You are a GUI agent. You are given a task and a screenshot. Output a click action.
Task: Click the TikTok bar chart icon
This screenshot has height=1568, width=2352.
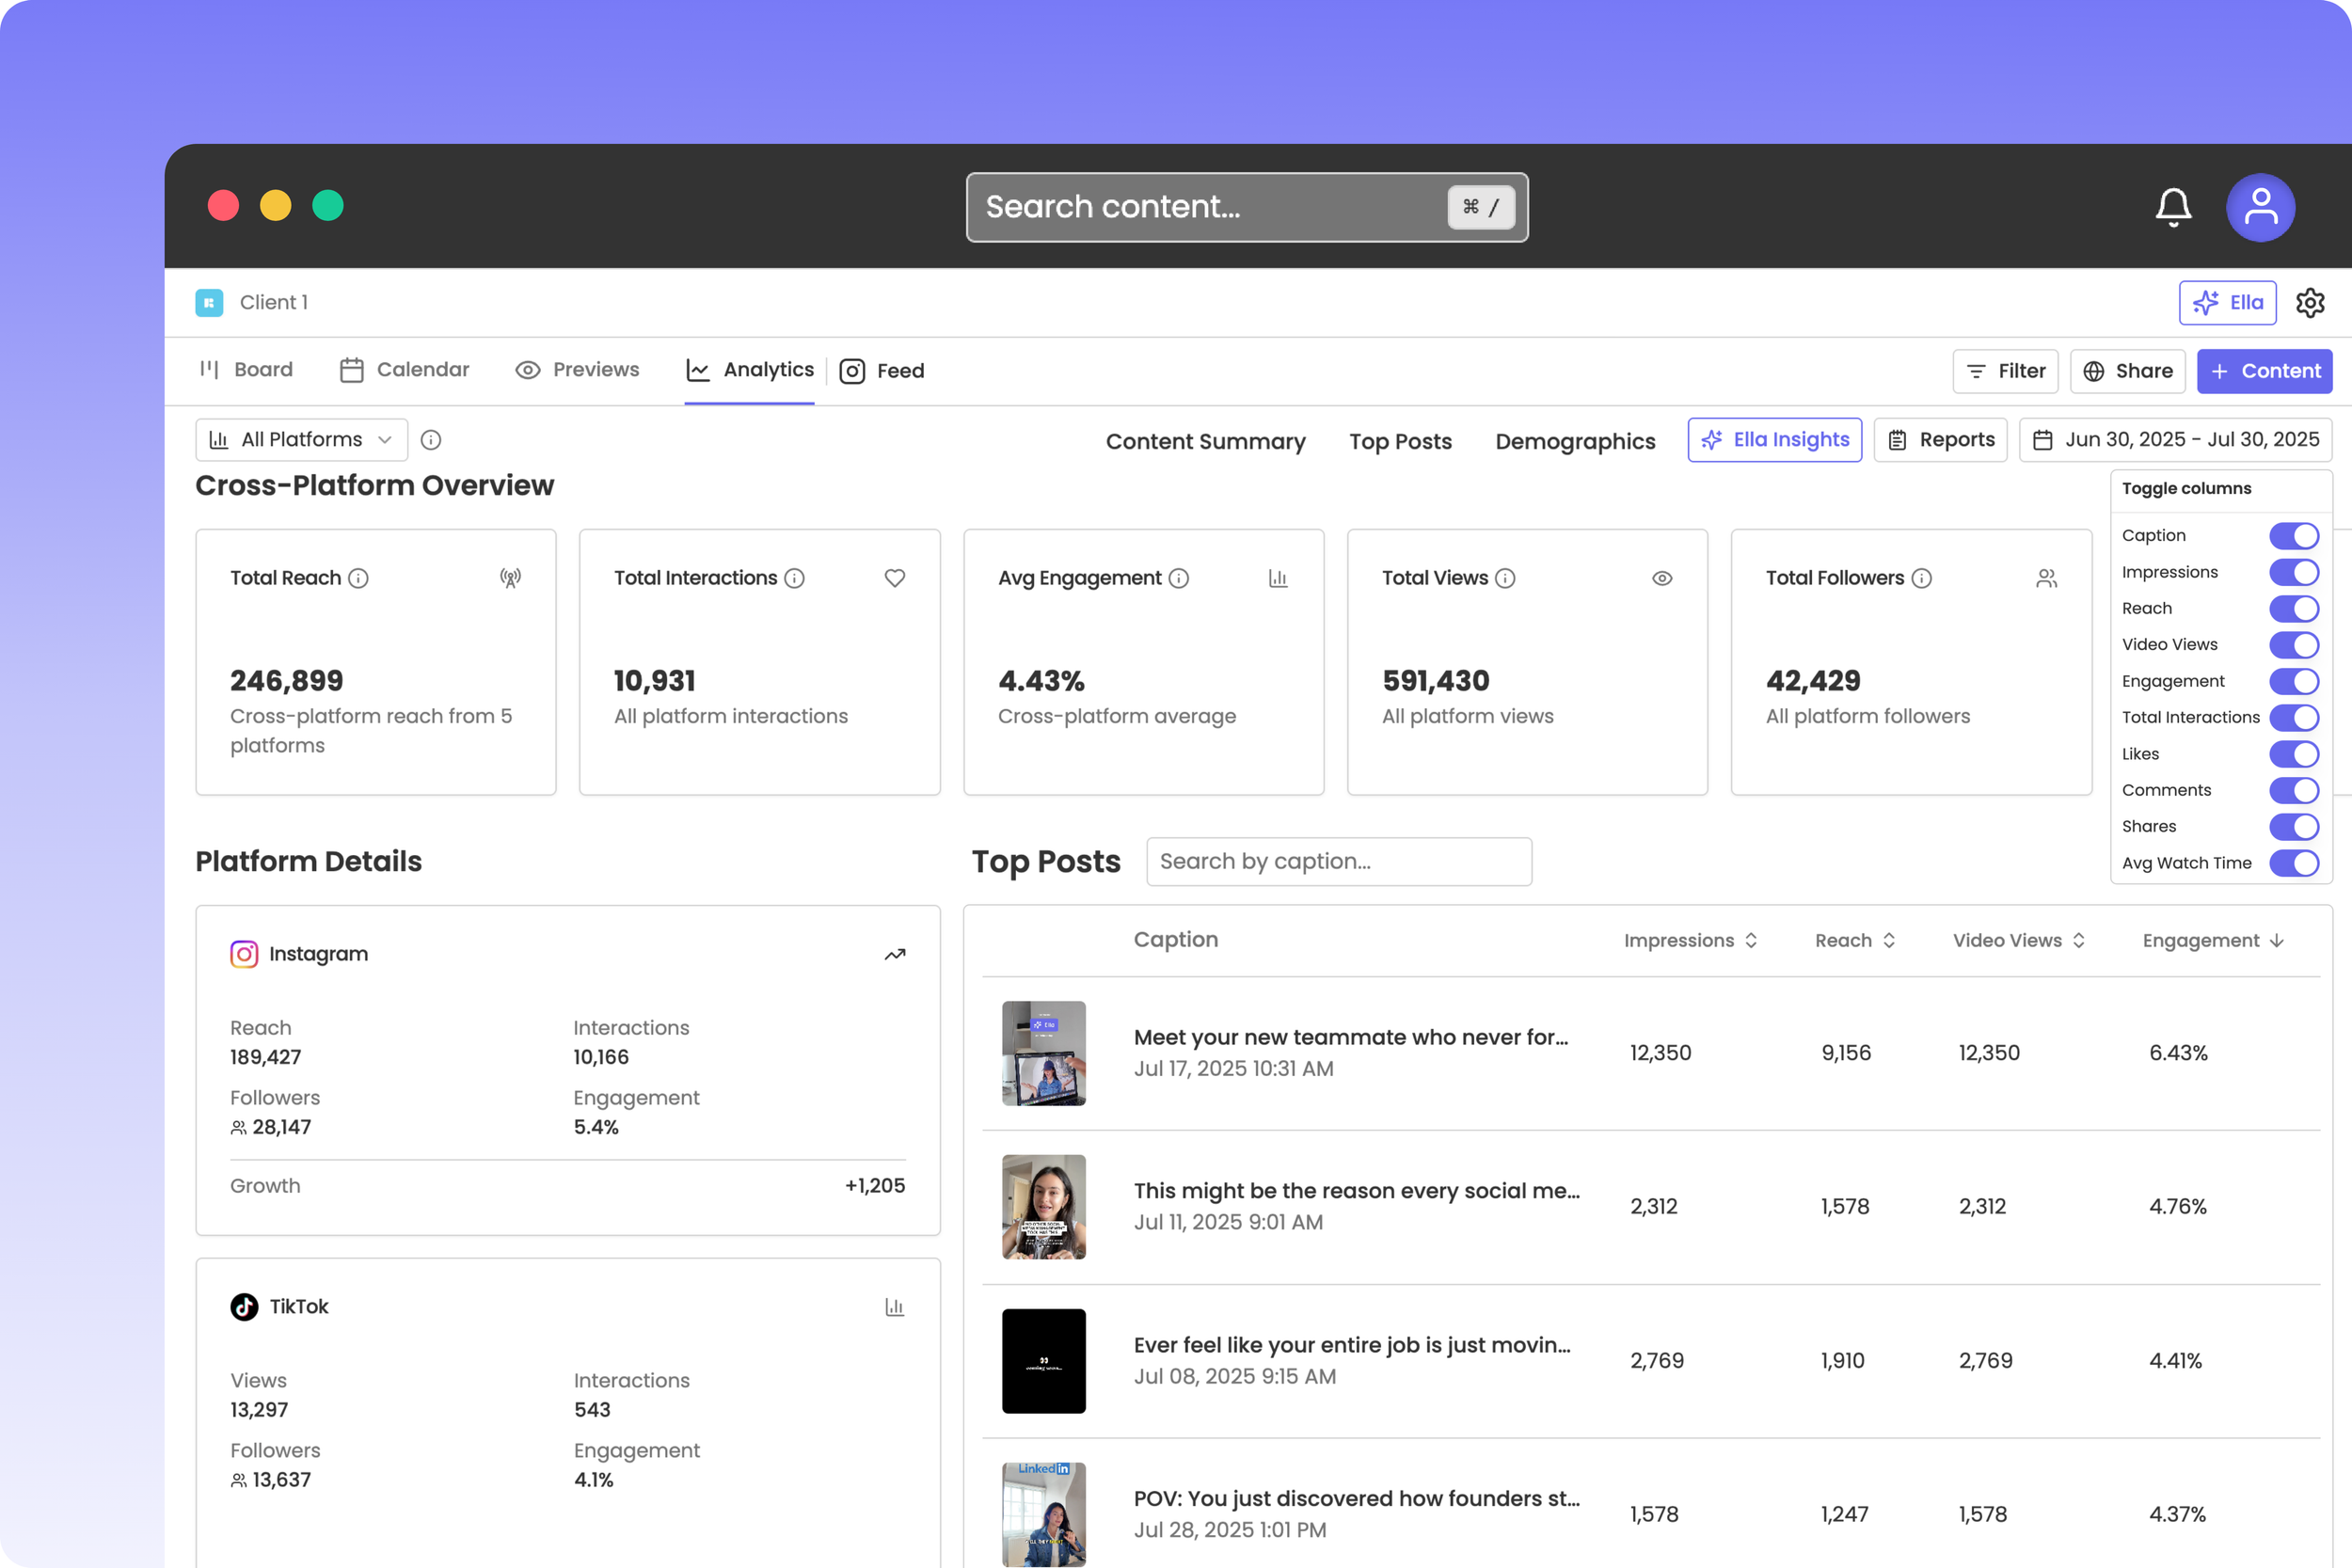point(894,1307)
